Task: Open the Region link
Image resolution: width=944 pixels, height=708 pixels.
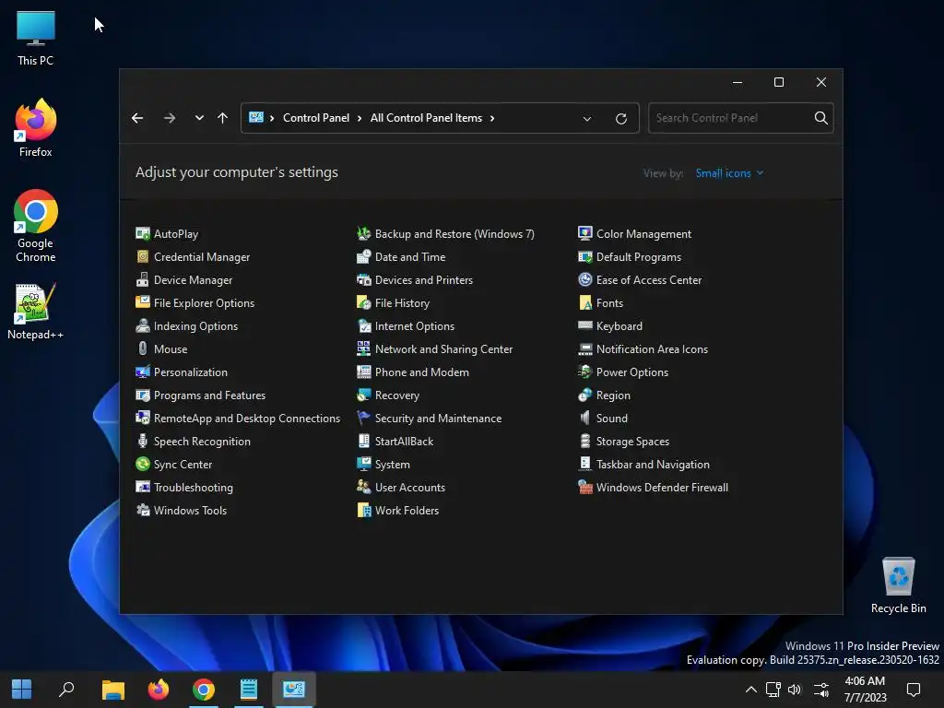Action: point(613,395)
